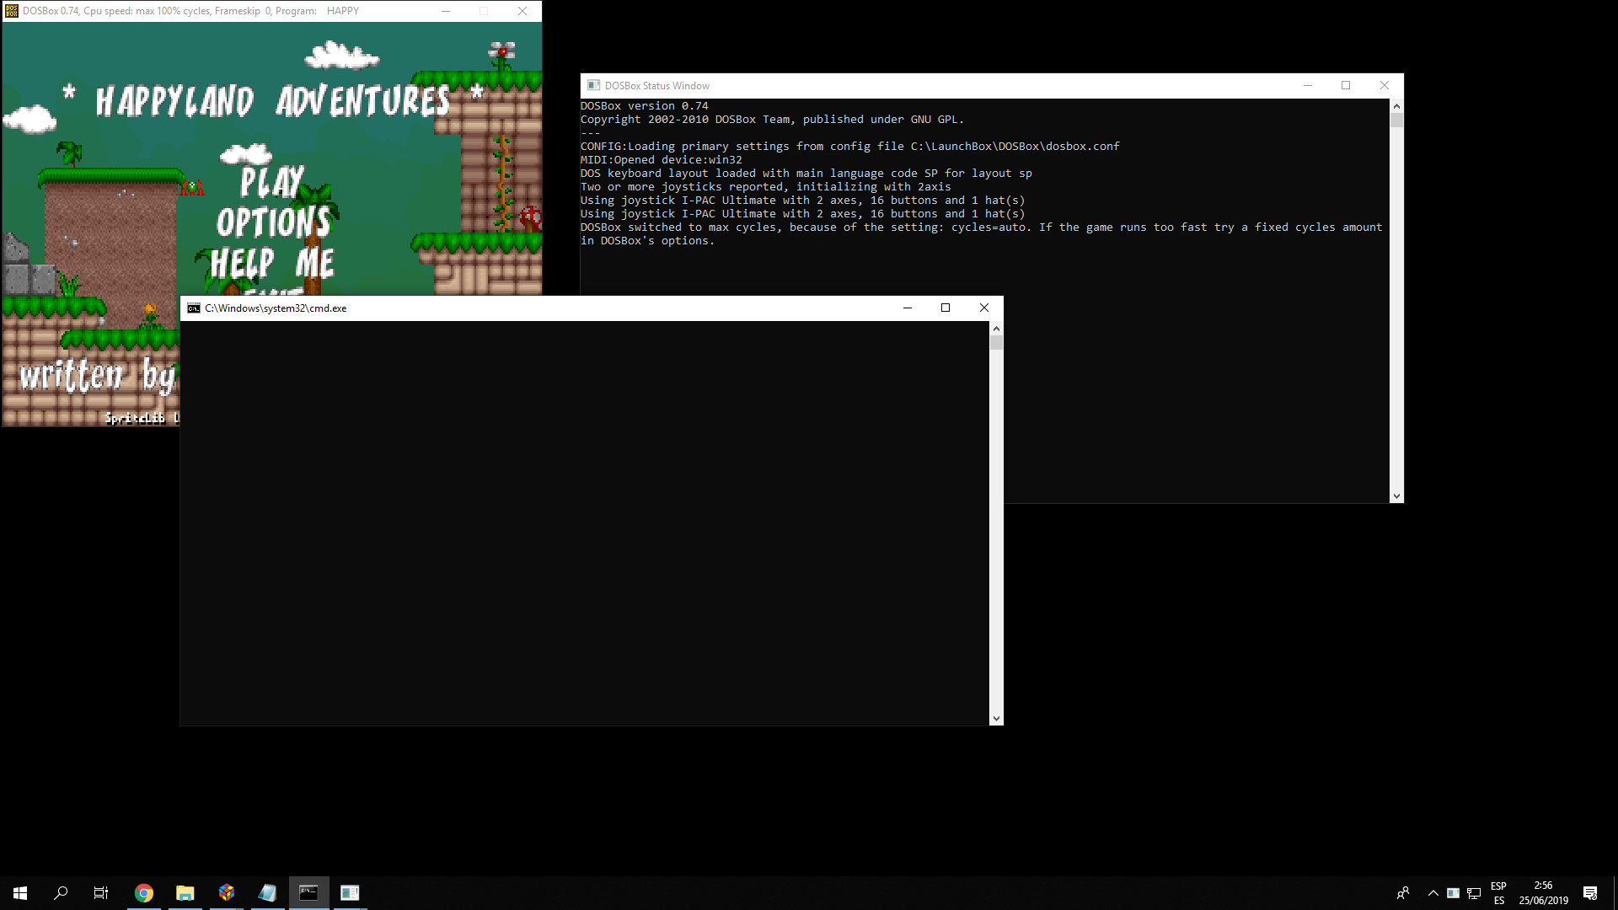Close the DOSBox Status Window
Viewport: 1618px width, 910px height.
coord(1385,86)
